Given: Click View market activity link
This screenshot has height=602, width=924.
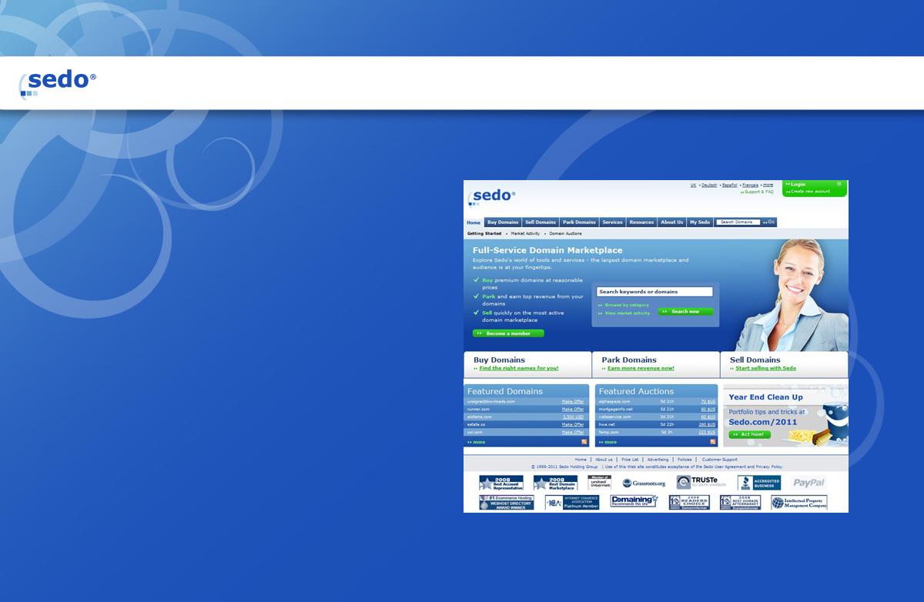Looking at the screenshot, I should click(x=628, y=313).
